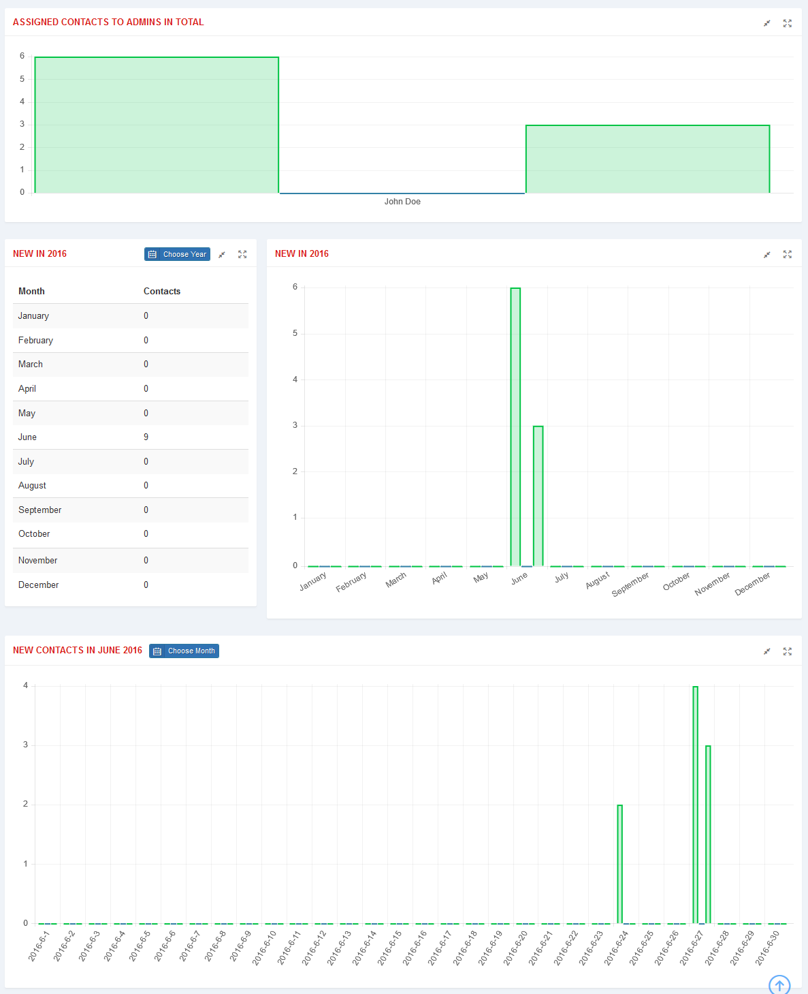Expand Assigned Contacts panel to fullscreen

point(788,23)
